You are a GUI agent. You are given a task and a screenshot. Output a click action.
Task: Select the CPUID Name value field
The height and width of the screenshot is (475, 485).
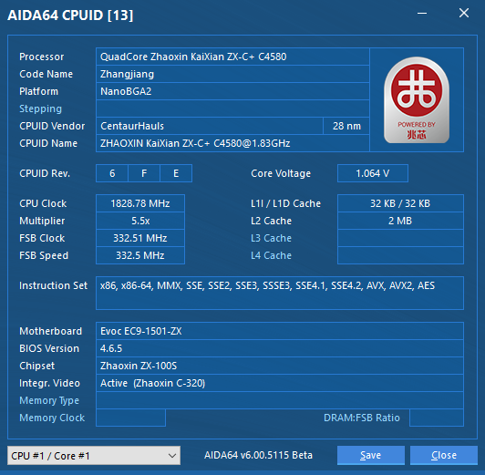232,143
